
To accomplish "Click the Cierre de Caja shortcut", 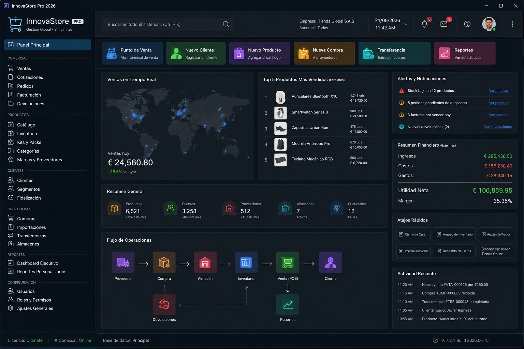I will (x=413, y=234).
